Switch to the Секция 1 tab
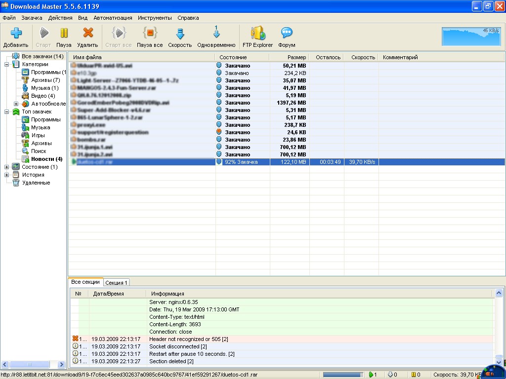Image resolution: width=506 pixels, height=379 pixels. [117, 283]
